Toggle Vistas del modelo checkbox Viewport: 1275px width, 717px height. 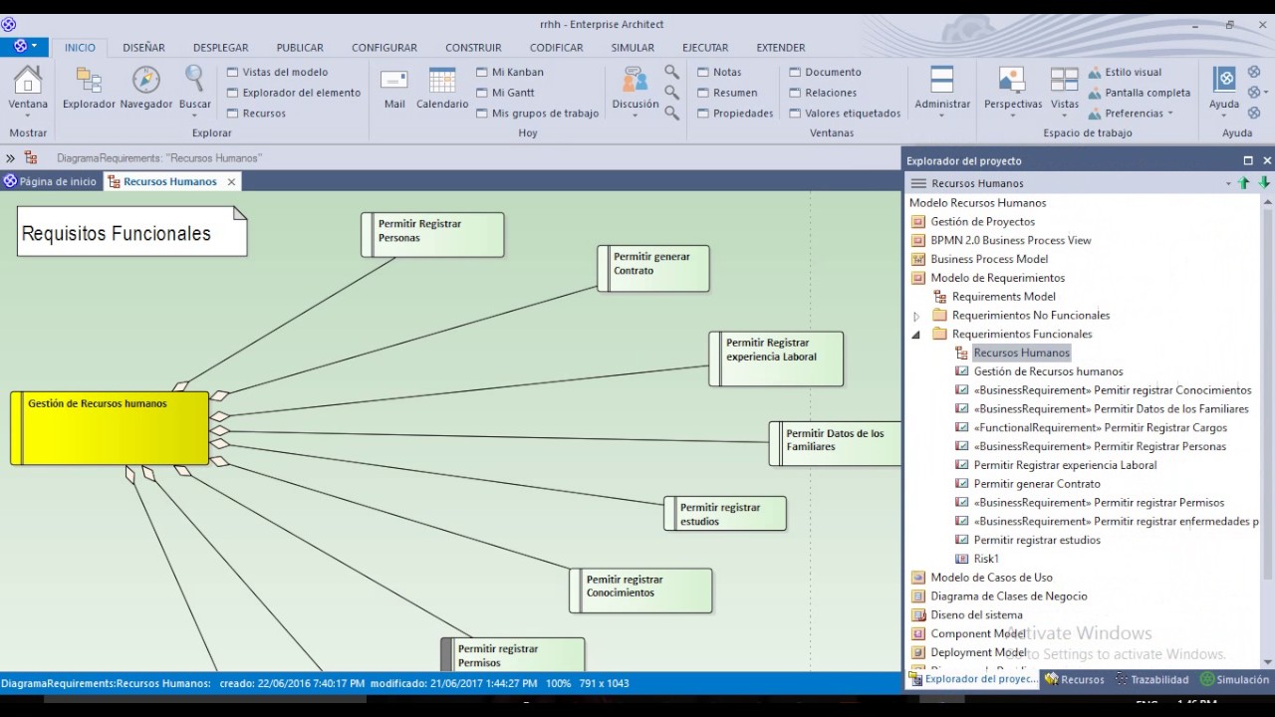[232, 72]
